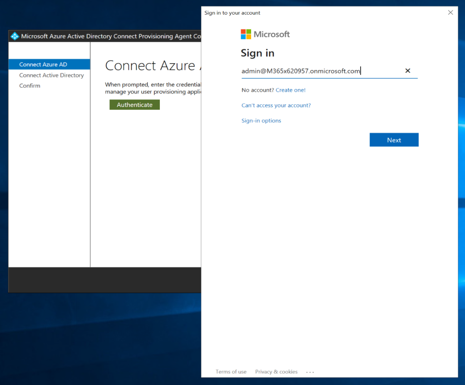Open the Sign-in options link

[261, 121]
